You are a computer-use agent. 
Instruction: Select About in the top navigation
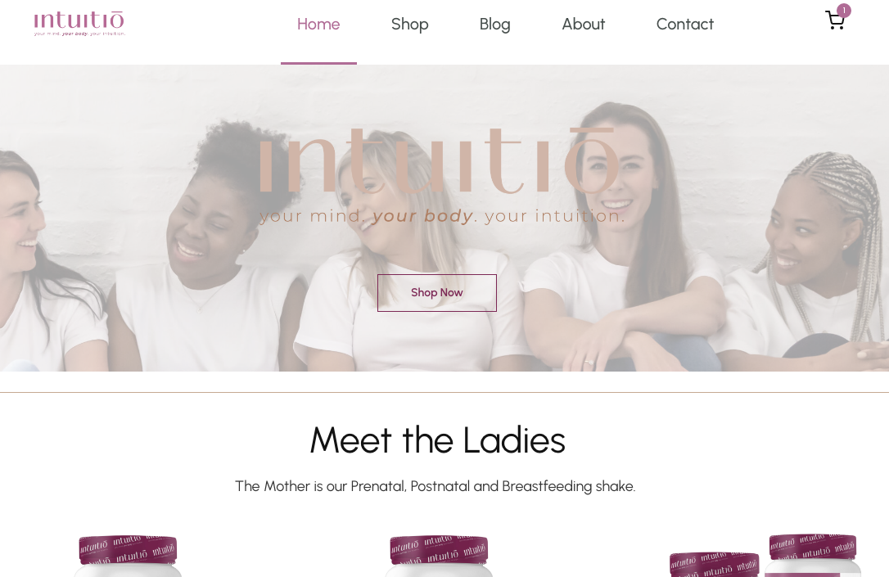(x=584, y=25)
